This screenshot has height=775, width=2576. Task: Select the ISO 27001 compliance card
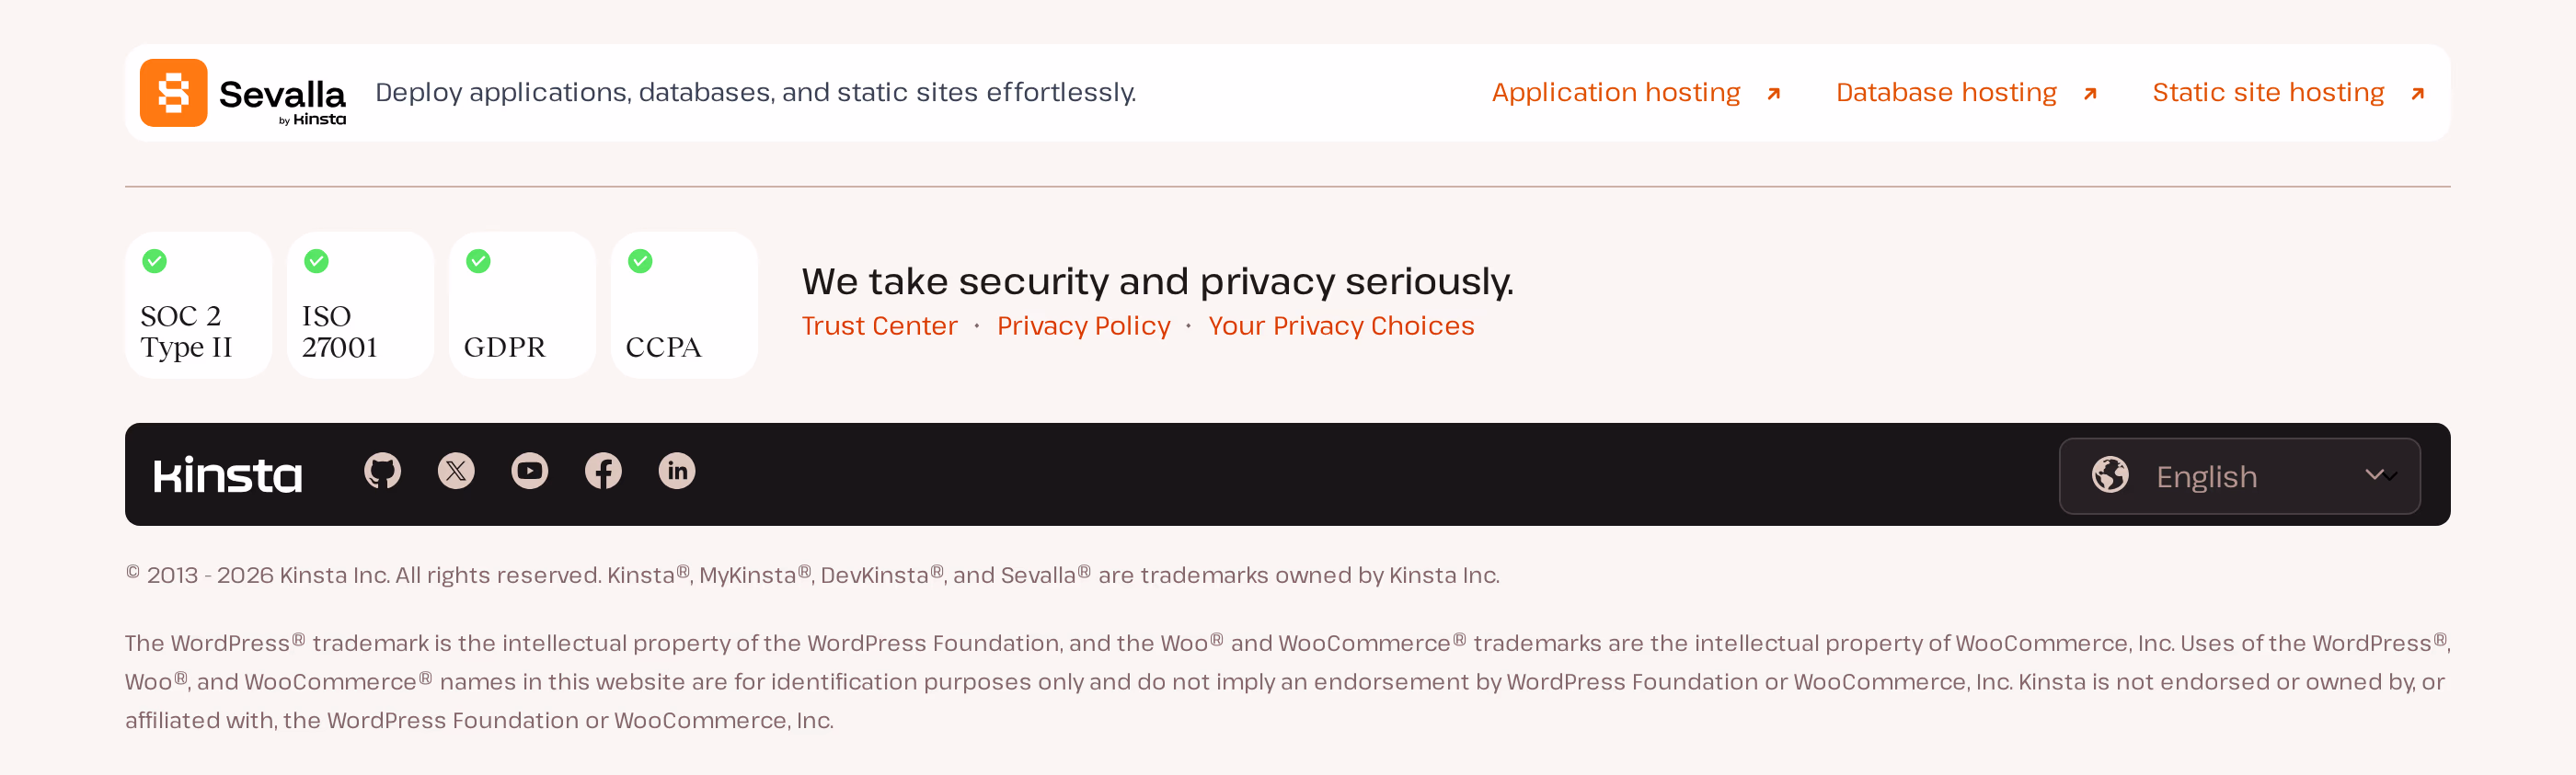pyautogui.click(x=360, y=304)
